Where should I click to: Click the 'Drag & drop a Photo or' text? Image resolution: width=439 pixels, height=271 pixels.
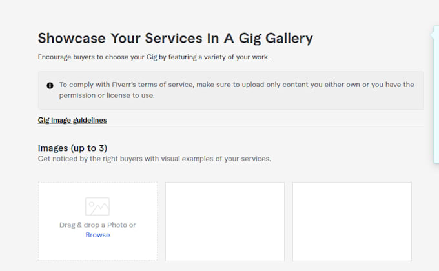[x=97, y=225]
